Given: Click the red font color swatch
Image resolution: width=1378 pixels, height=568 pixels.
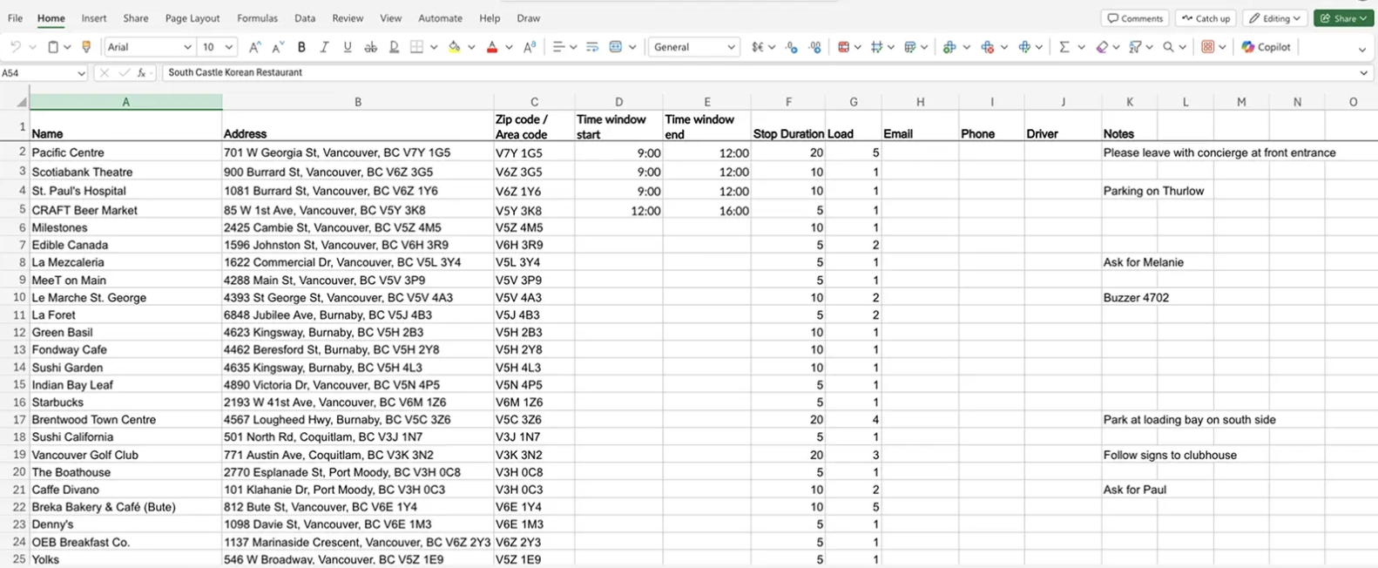Looking at the screenshot, I should pos(492,47).
